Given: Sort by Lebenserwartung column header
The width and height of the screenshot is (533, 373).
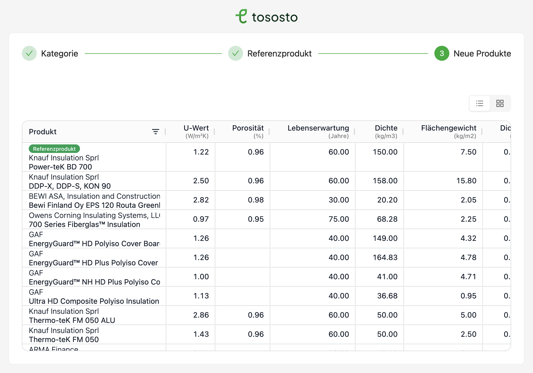Looking at the screenshot, I should (x=318, y=128).
